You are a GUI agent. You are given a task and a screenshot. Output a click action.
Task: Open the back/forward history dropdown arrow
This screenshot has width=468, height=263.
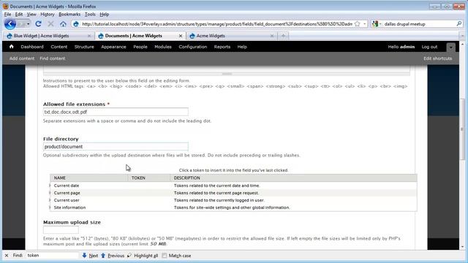(28, 24)
